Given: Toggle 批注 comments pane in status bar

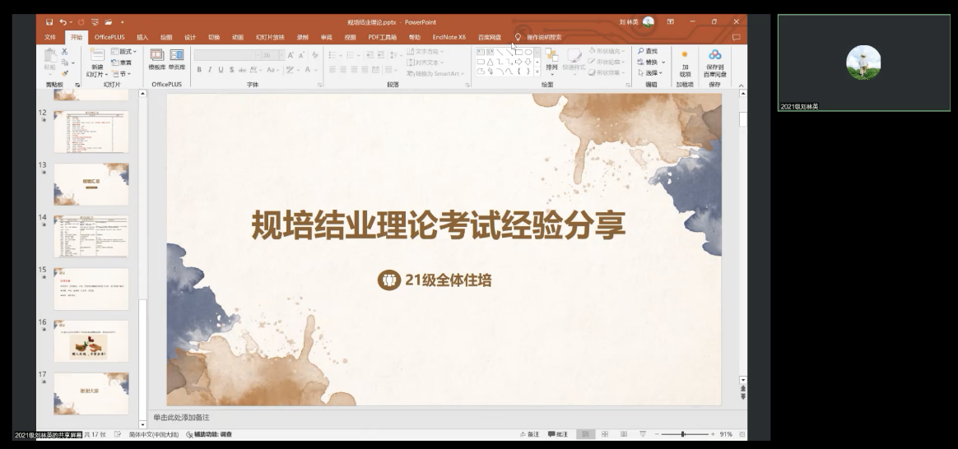Looking at the screenshot, I should click(x=557, y=434).
